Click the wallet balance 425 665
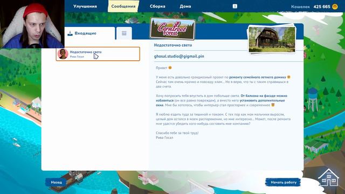 322,6
